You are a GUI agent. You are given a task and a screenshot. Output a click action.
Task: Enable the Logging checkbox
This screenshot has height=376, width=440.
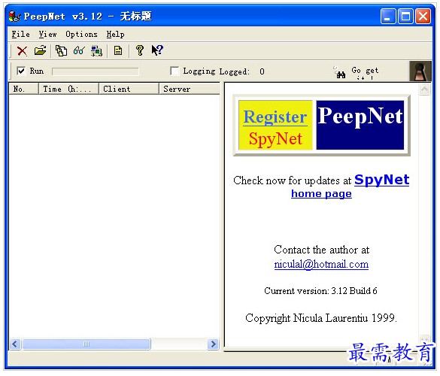pyautogui.click(x=174, y=71)
